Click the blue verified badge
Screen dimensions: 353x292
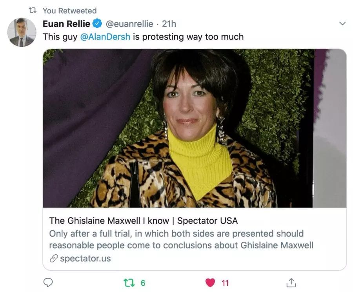[98, 24]
